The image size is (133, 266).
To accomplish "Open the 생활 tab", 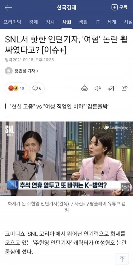I will [x=83, y=22].
